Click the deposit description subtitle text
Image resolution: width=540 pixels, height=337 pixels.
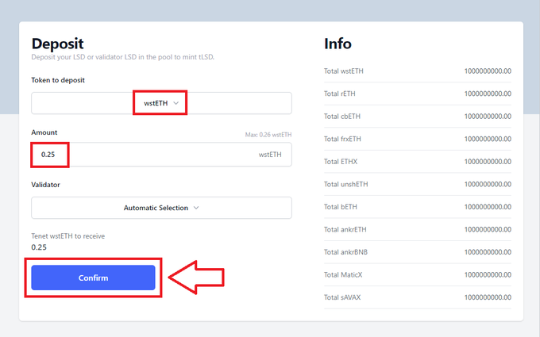122,57
